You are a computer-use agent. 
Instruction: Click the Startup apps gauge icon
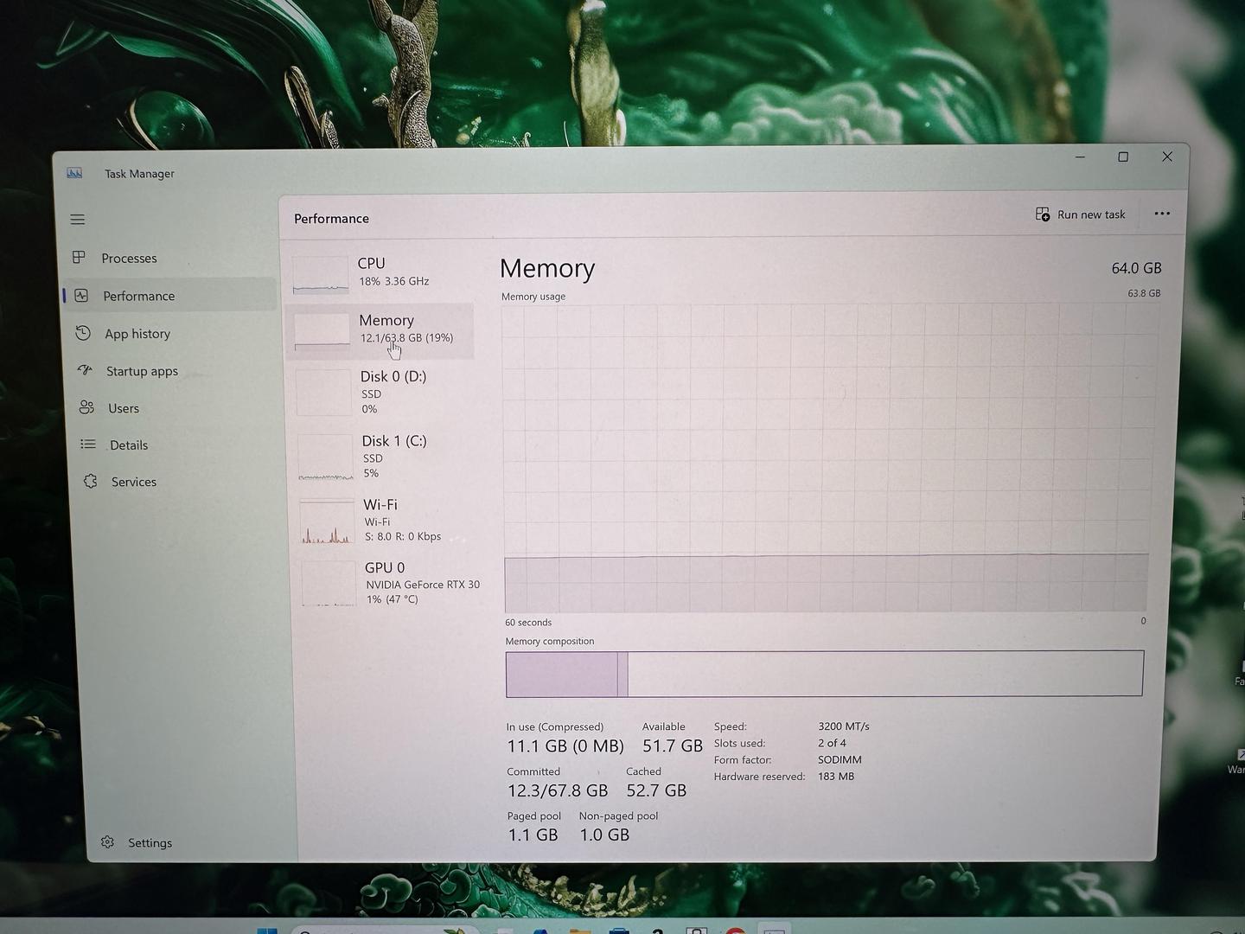(x=85, y=370)
